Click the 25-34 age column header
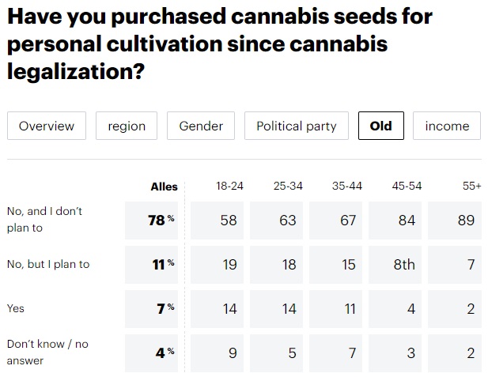 pyautogui.click(x=289, y=187)
